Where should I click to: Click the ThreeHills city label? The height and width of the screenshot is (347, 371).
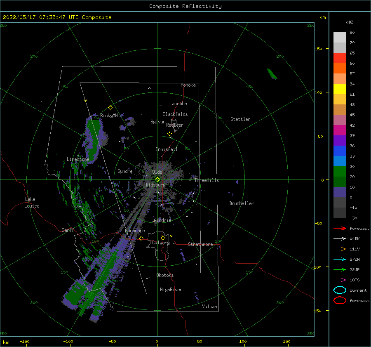(x=207, y=180)
